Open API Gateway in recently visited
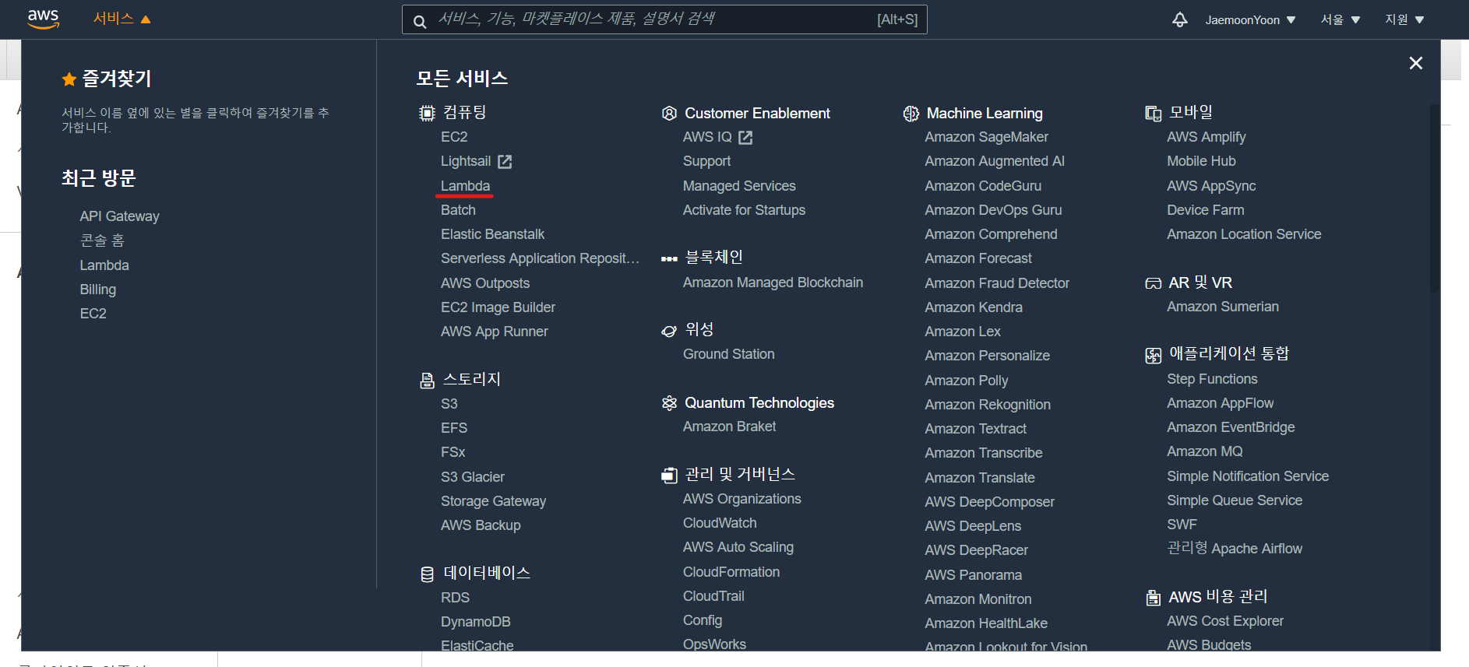This screenshot has height=667, width=1469. click(119, 216)
